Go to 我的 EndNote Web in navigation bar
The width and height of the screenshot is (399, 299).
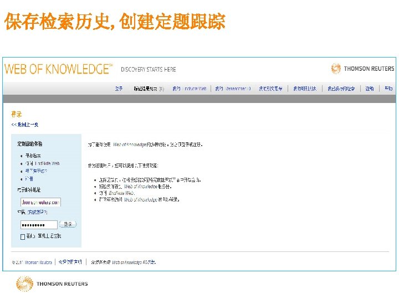190,89
